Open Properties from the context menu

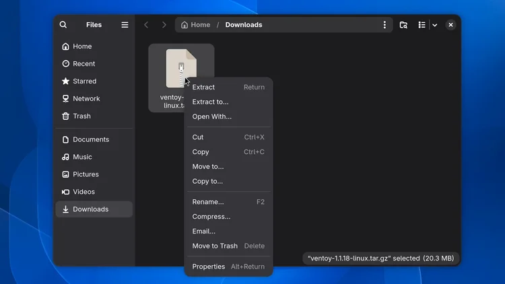point(228,267)
